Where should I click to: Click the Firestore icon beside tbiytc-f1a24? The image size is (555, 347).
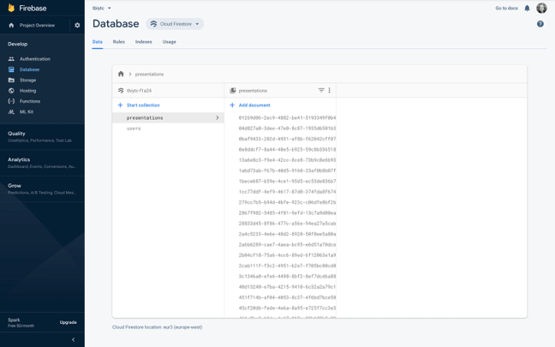(121, 91)
